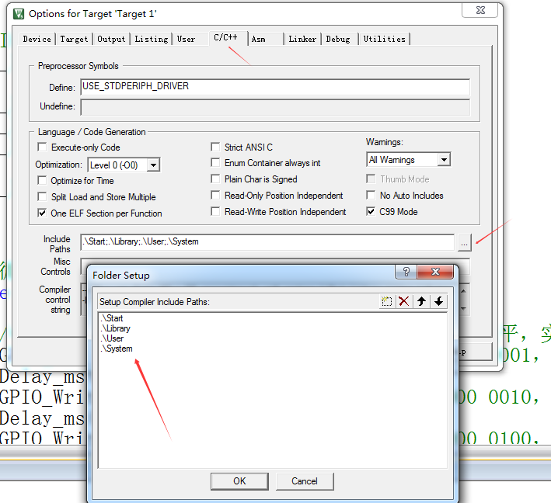
Task: Move the include path up
Action: click(x=422, y=301)
